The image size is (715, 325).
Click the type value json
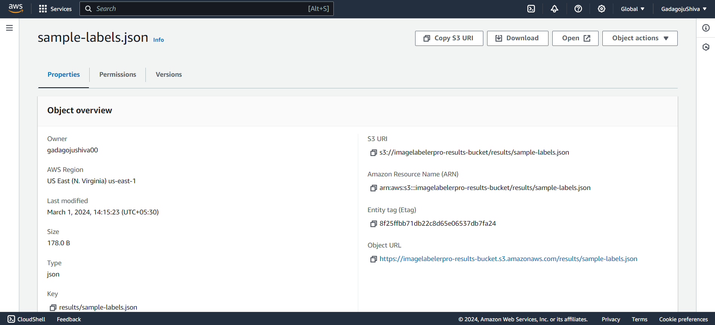pos(53,274)
